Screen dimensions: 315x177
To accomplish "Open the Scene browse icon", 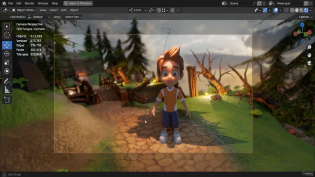I will click(224, 3).
